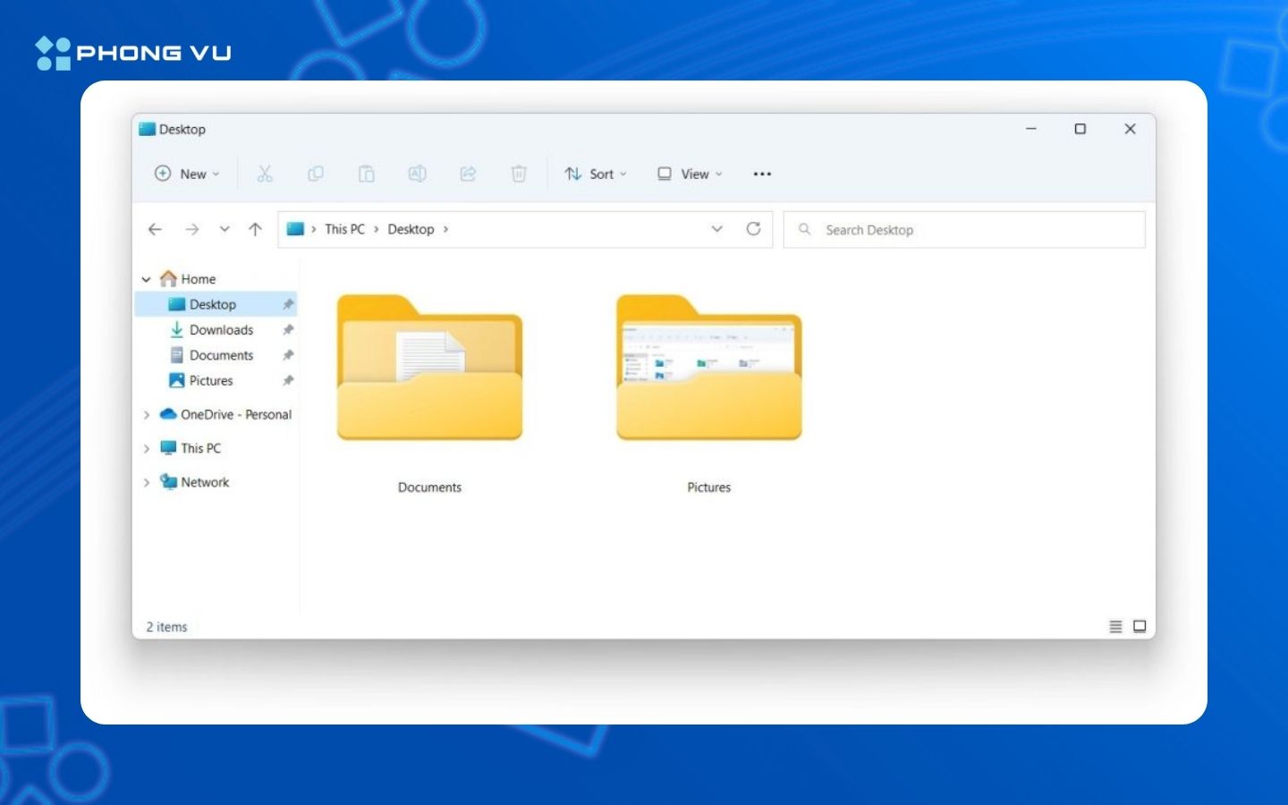Open the View dropdown menu
Viewport: 1288px width, 805px height.
[x=690, y=174]
